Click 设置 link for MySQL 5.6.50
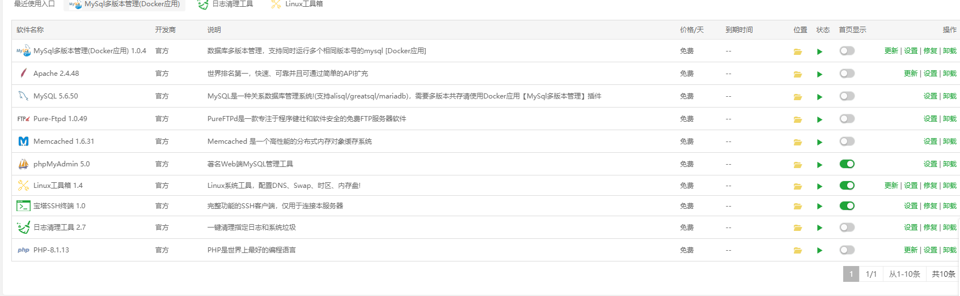Image resolution: width=960 pixels, height=296 pixels. click(x=930, y=96)
